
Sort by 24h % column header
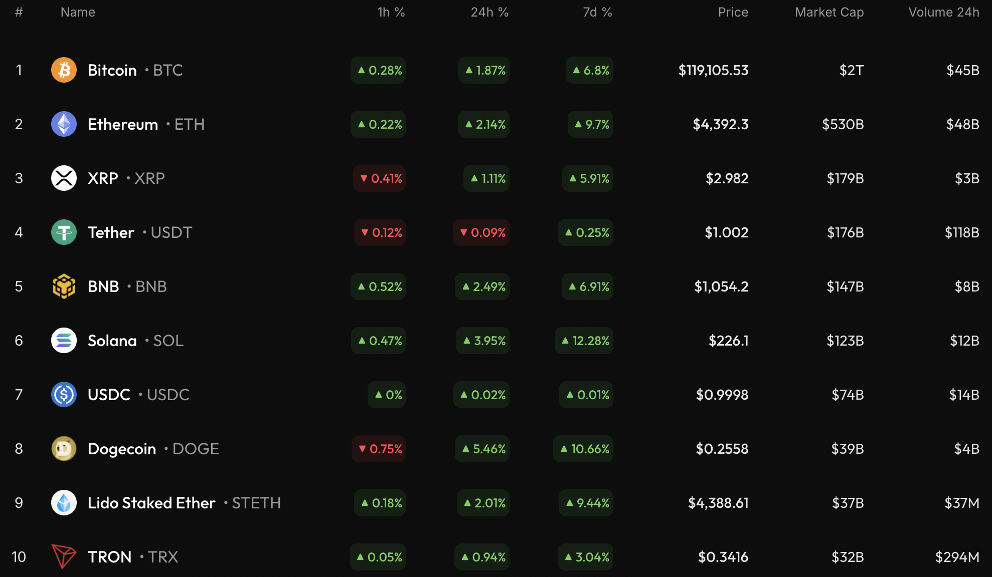489,12
